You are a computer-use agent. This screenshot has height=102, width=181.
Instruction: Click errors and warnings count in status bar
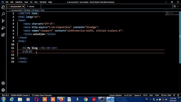click(x=5, y=95)
